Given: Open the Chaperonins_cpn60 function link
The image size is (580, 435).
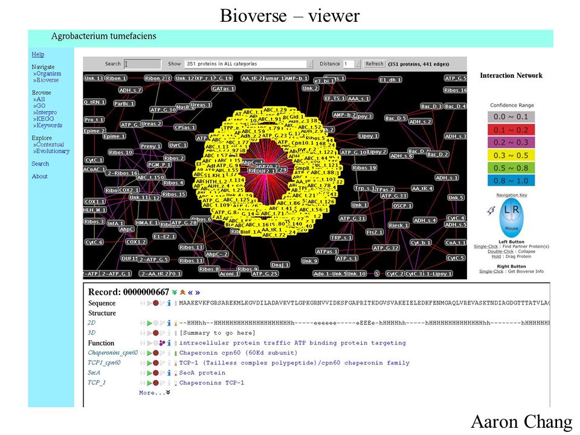Looking at the screenshot, I should click(113, 353).
